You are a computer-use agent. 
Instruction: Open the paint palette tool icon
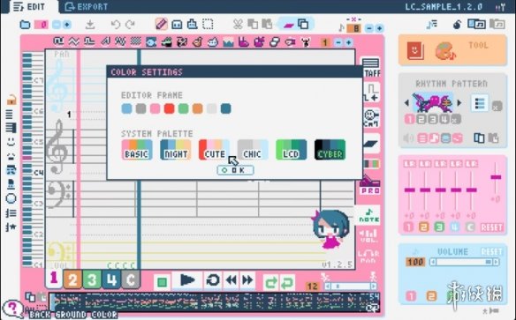[444, 51]
